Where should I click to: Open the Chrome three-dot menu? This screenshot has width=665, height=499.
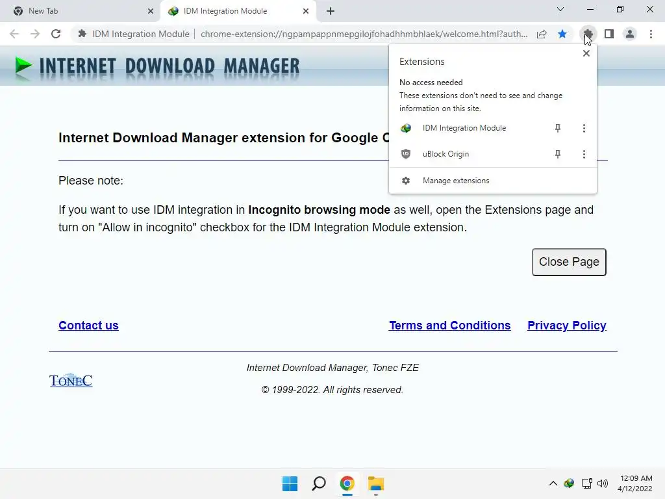pos(651,34)
